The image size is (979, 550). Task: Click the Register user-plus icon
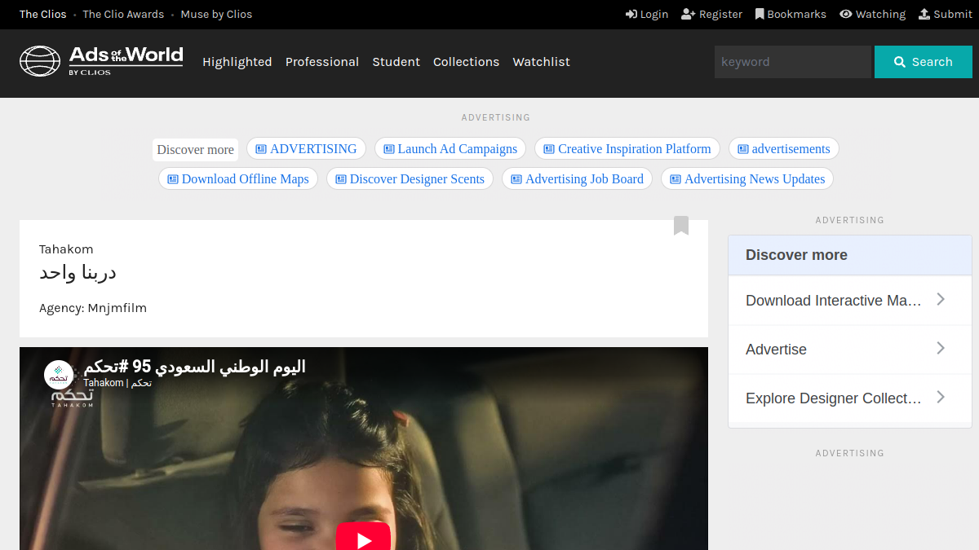[688, 14]
